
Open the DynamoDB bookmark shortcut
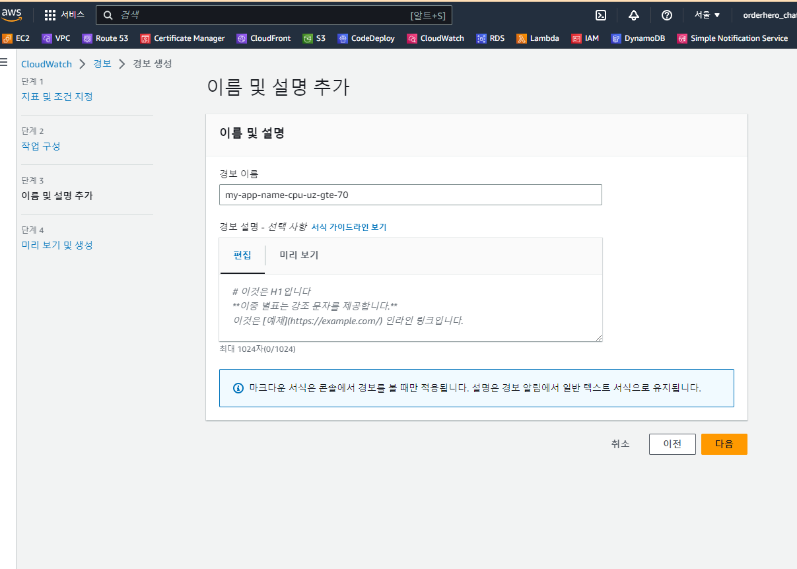[x=639, y=38]
